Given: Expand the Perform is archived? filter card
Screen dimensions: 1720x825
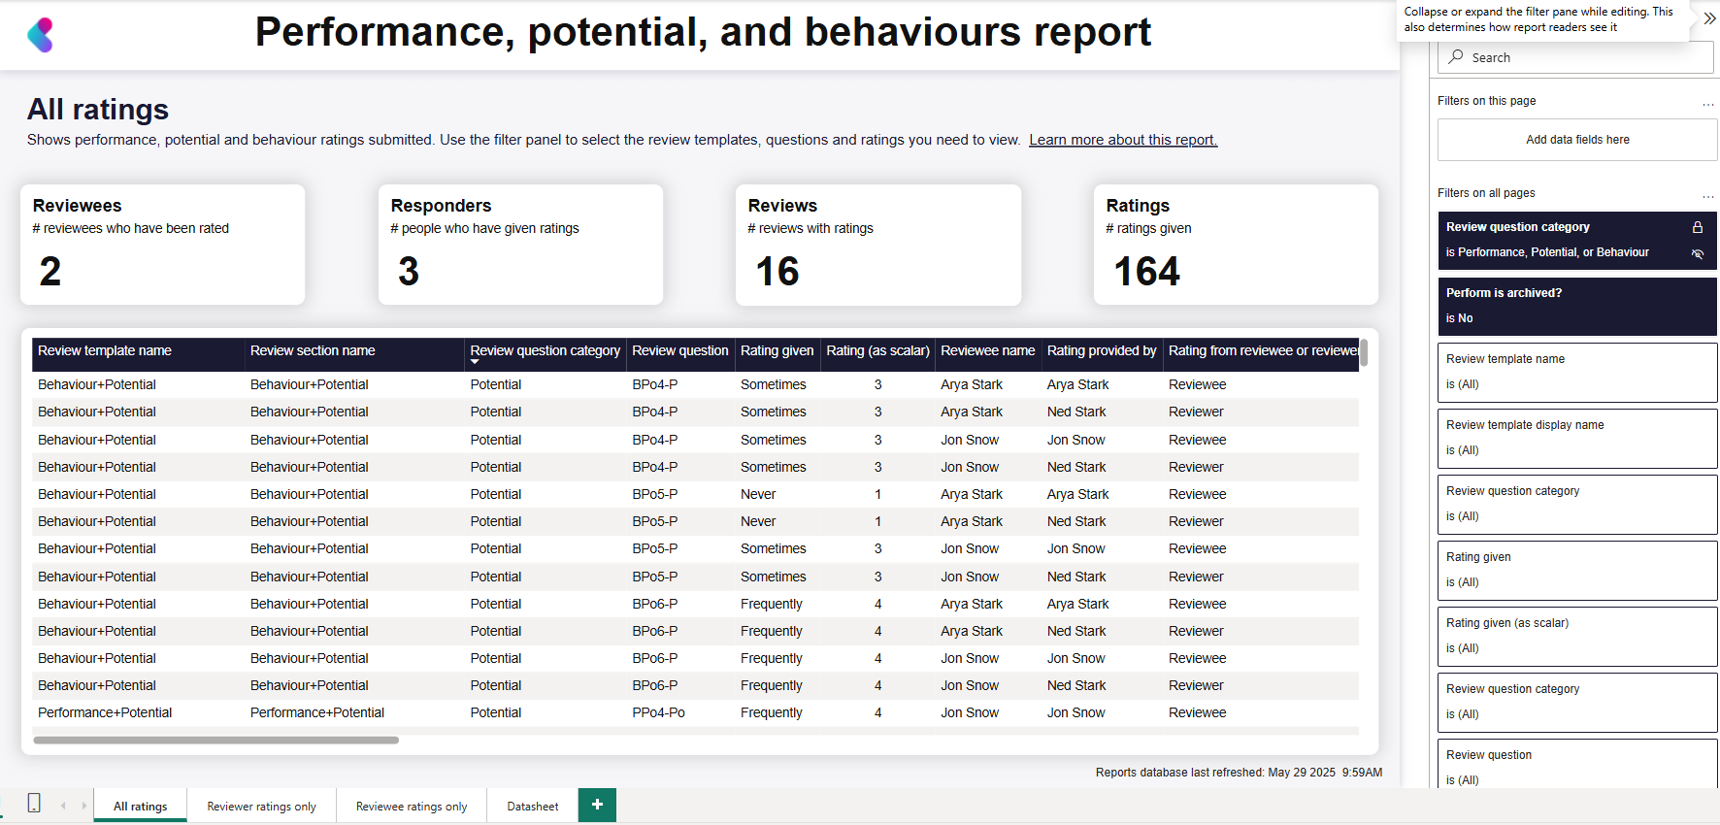Looking at the screenshot, I should click(x=1577, y=307).
